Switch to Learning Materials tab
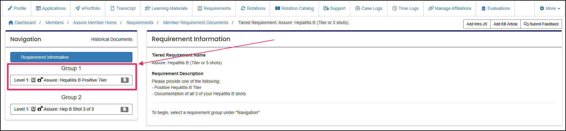Viewport: 566px width, 131px height. tap(166, 8)
